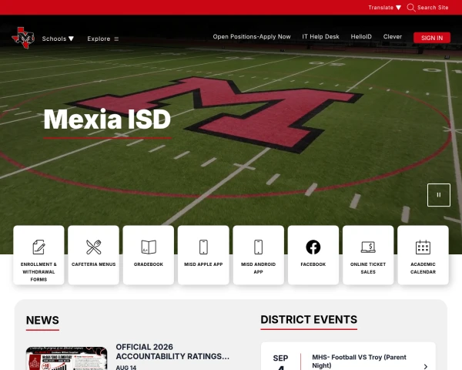Viewport: 462px width, 370px height.
Task: Click the arrow beside the Football VS Troy event
Action: pos(426,366)
